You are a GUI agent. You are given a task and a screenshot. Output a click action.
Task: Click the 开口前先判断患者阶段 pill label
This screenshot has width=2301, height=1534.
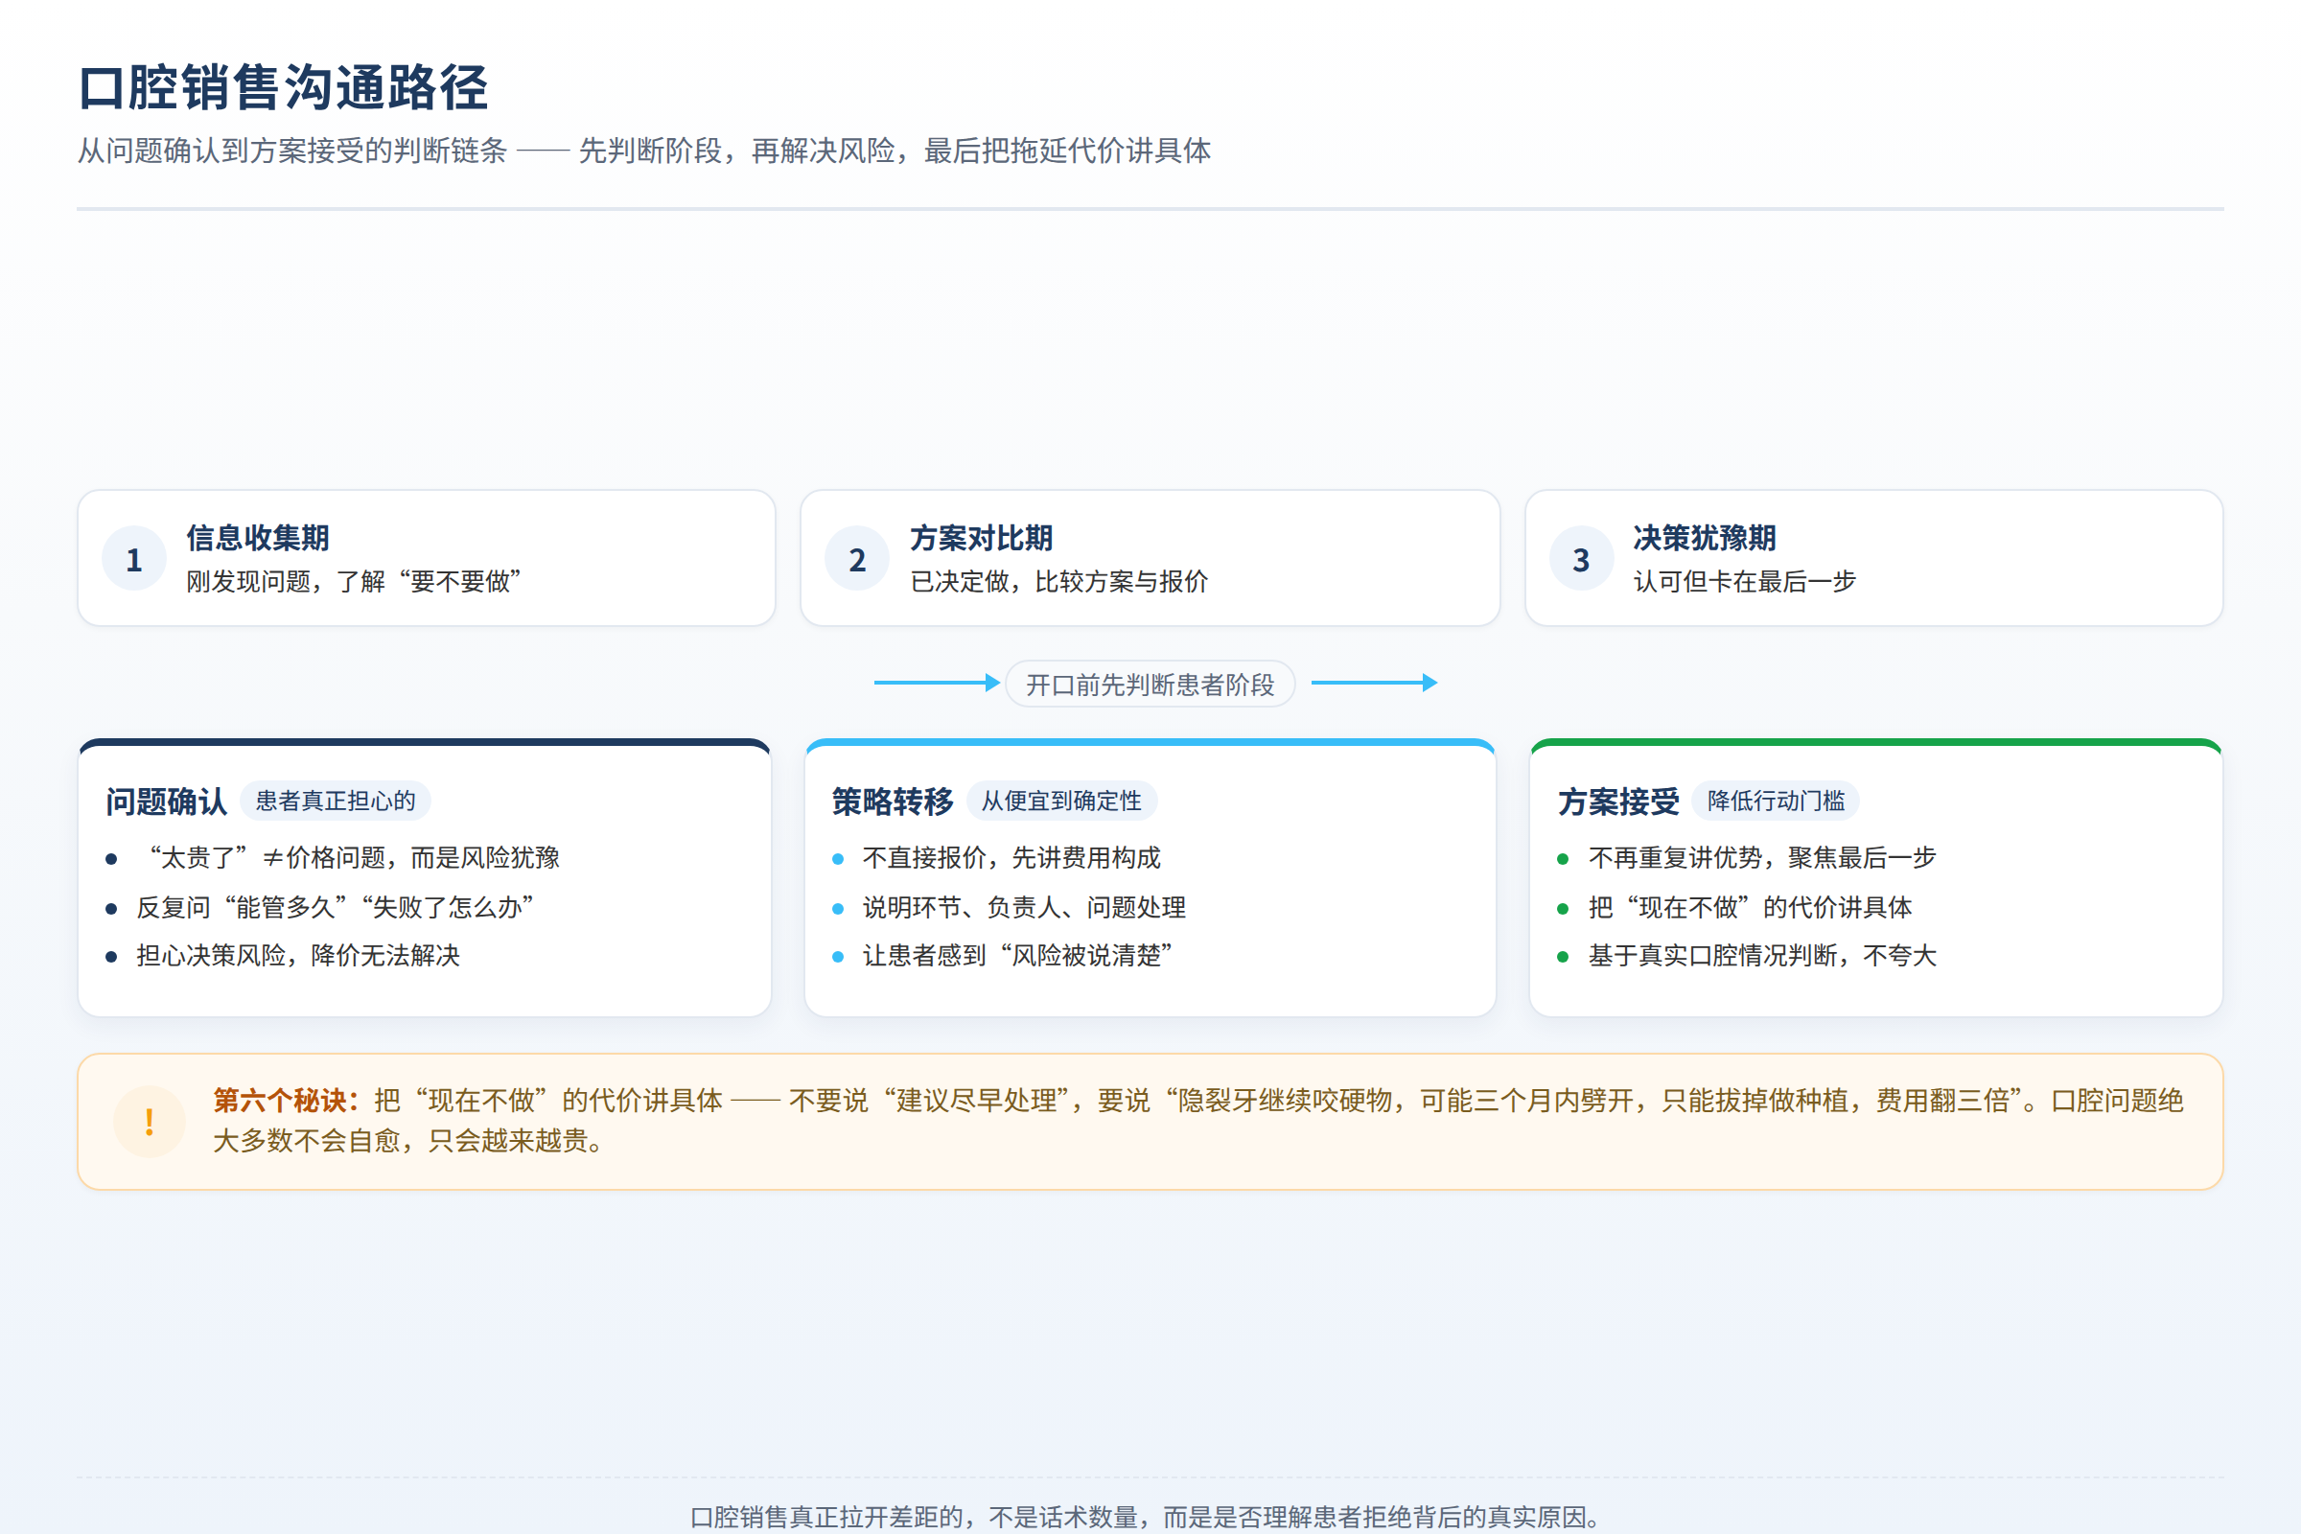click(x=1150, y=684)
